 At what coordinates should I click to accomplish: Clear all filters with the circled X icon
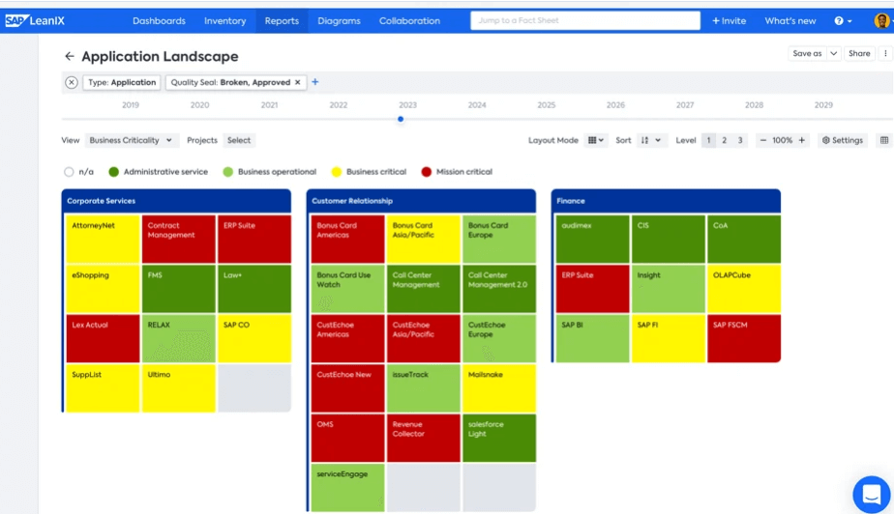click(x=72, y=83)
